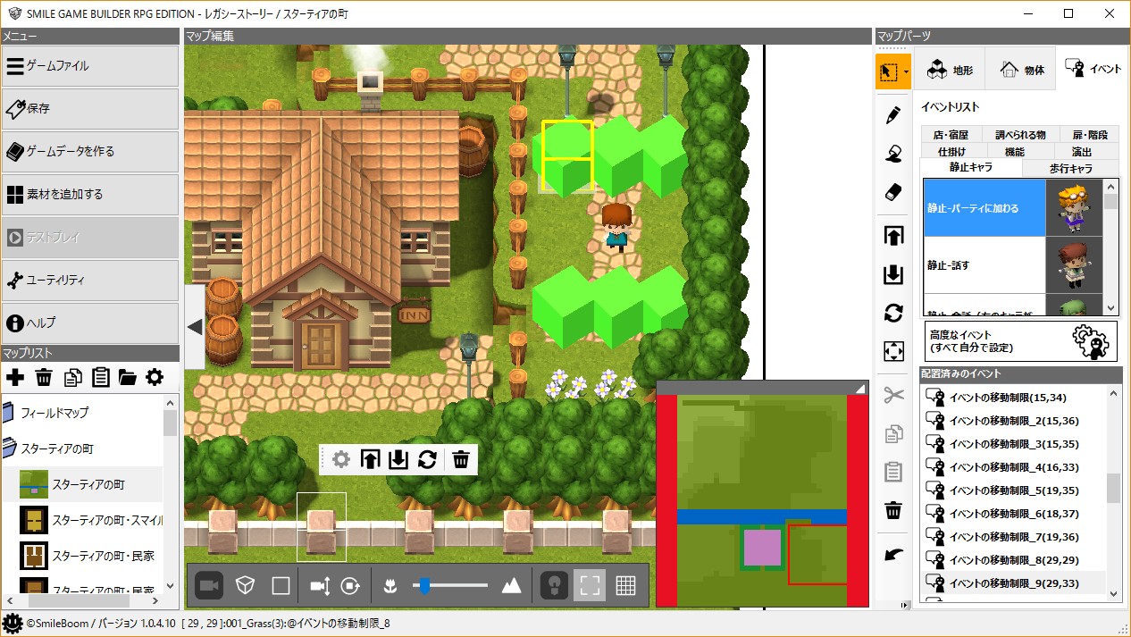Click the camera rotate reset icon
This screenshot has height=637, width=1131.
pos(350,585)
